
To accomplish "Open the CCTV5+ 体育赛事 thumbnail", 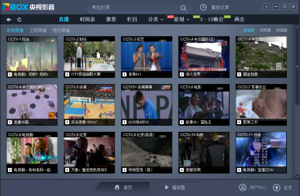I will (x=147, y=105).
